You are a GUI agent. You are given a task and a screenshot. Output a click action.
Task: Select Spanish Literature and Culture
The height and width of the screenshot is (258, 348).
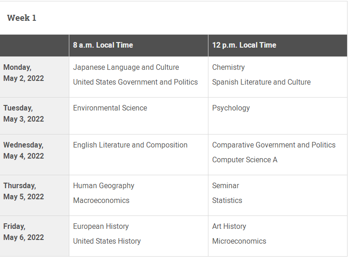[x=262, y=82]
